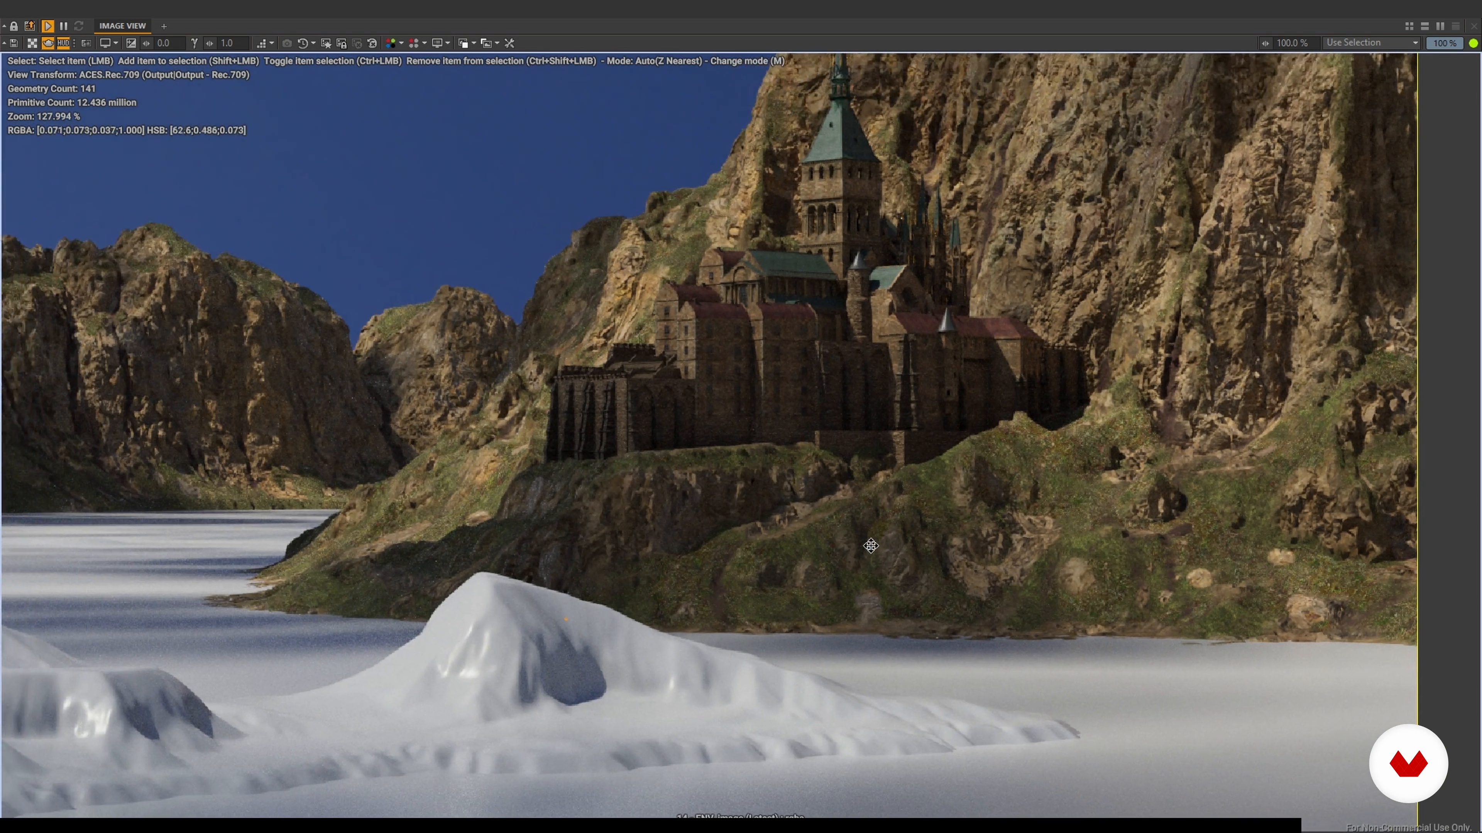The width and height of the screenshot is (1482, 833).
Task: Toggle the image information display icon
Action: [x=86, y=43]
